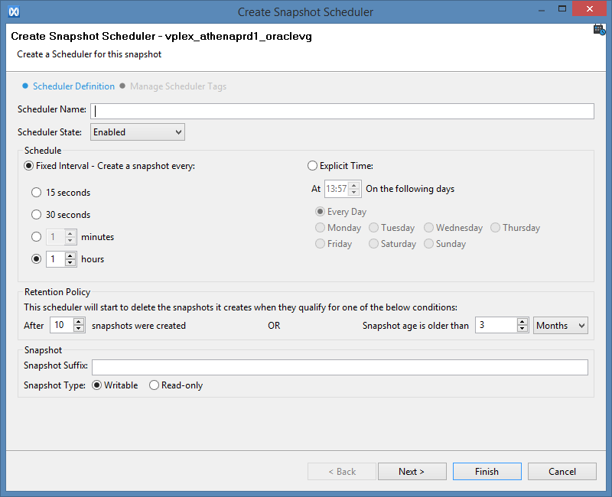This screenshot has width=612, height=497.
Task: Click the scheduler calendar icon at top right
Action: [x=599, y=30]
